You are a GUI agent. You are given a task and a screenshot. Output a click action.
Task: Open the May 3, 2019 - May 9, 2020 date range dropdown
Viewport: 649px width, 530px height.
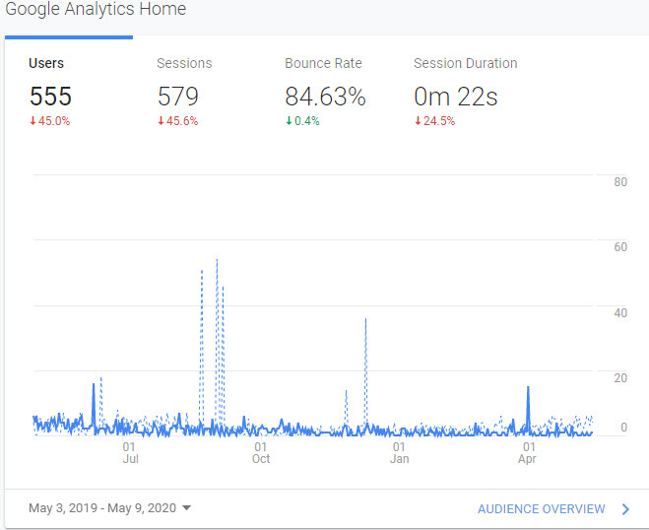click(109, 508)
